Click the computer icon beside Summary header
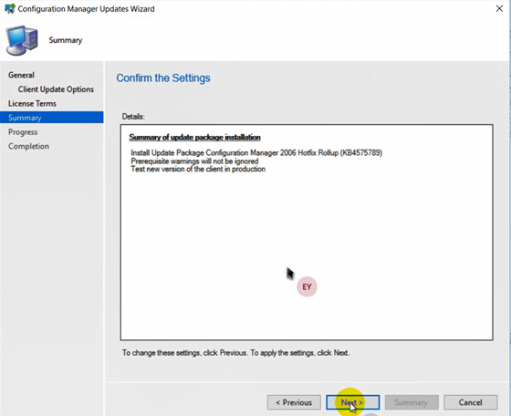This screenshot has width=511, height=416. (22, 40)
